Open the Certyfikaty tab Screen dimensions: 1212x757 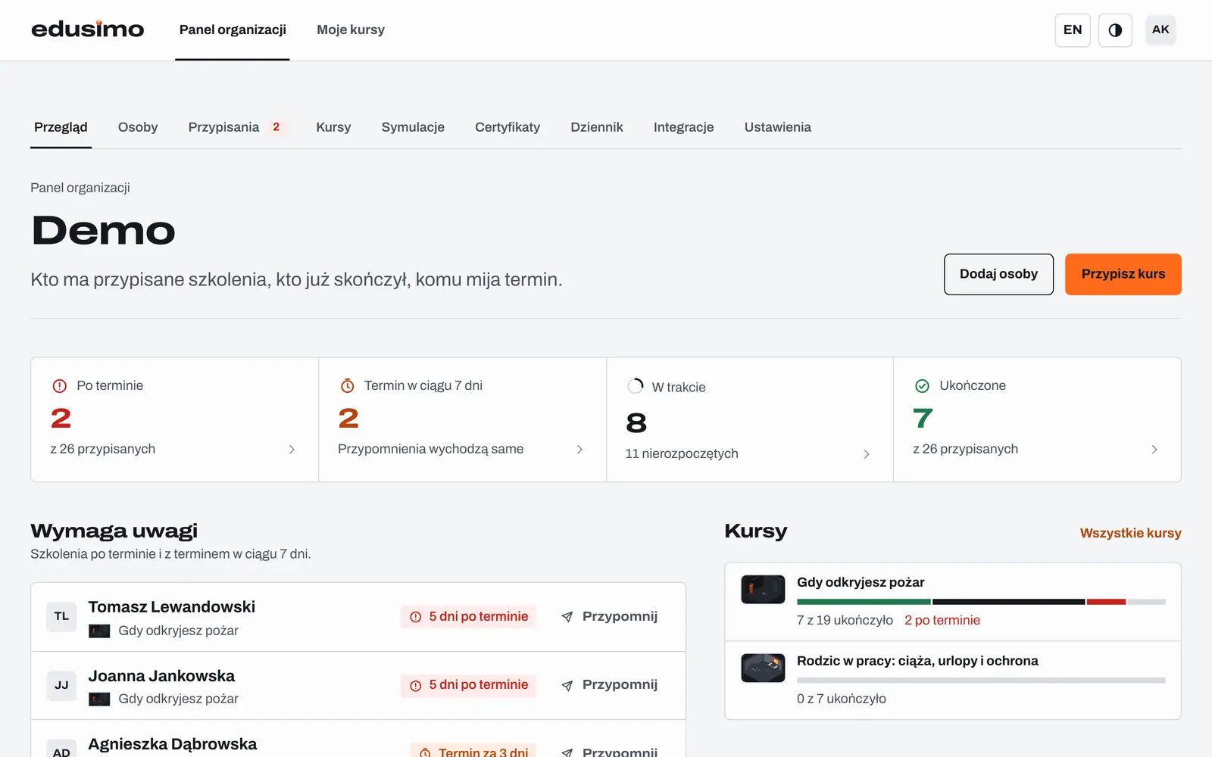point(508,127)
